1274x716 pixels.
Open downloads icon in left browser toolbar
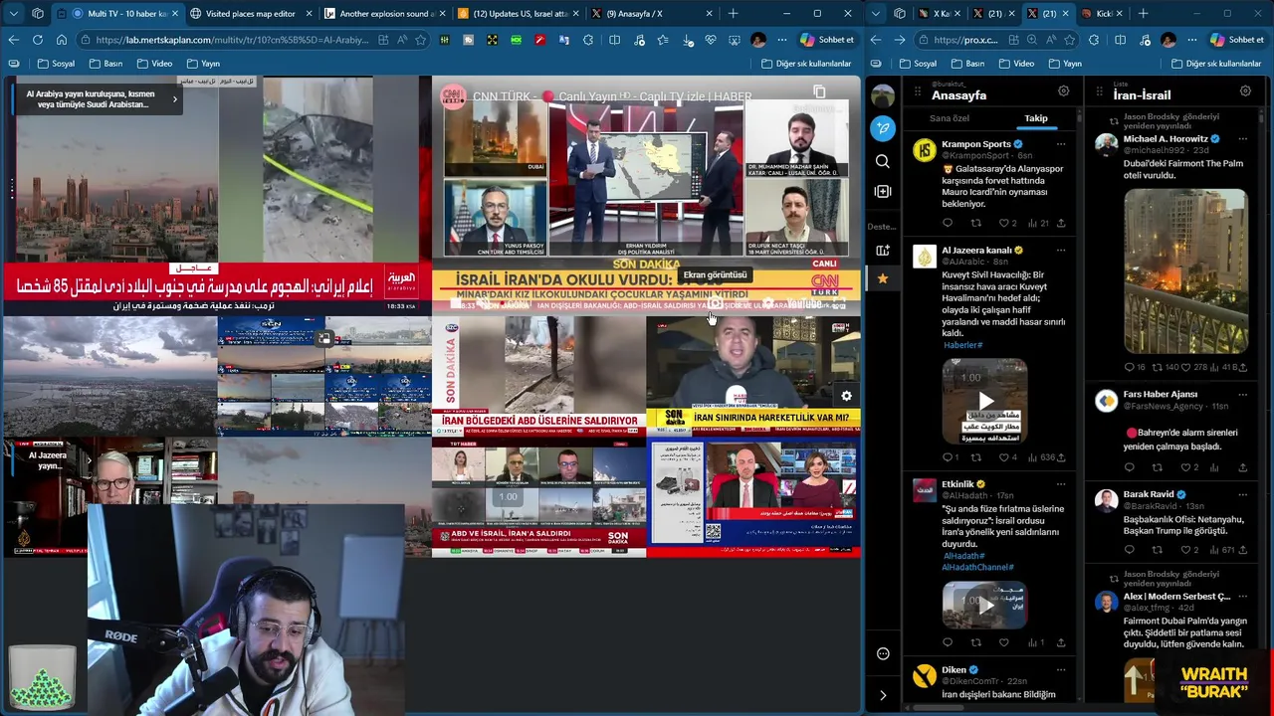[687, 40]
